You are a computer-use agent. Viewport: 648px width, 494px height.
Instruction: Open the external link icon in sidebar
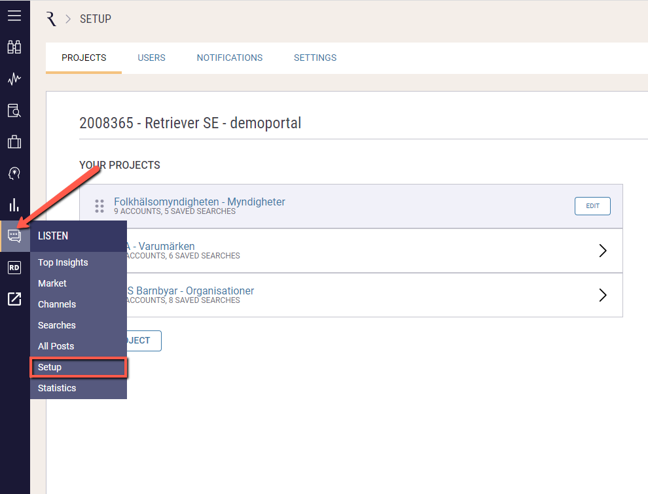click(14, 298)
